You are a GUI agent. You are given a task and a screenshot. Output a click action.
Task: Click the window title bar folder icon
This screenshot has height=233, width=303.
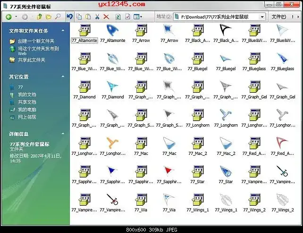(5, 6)
